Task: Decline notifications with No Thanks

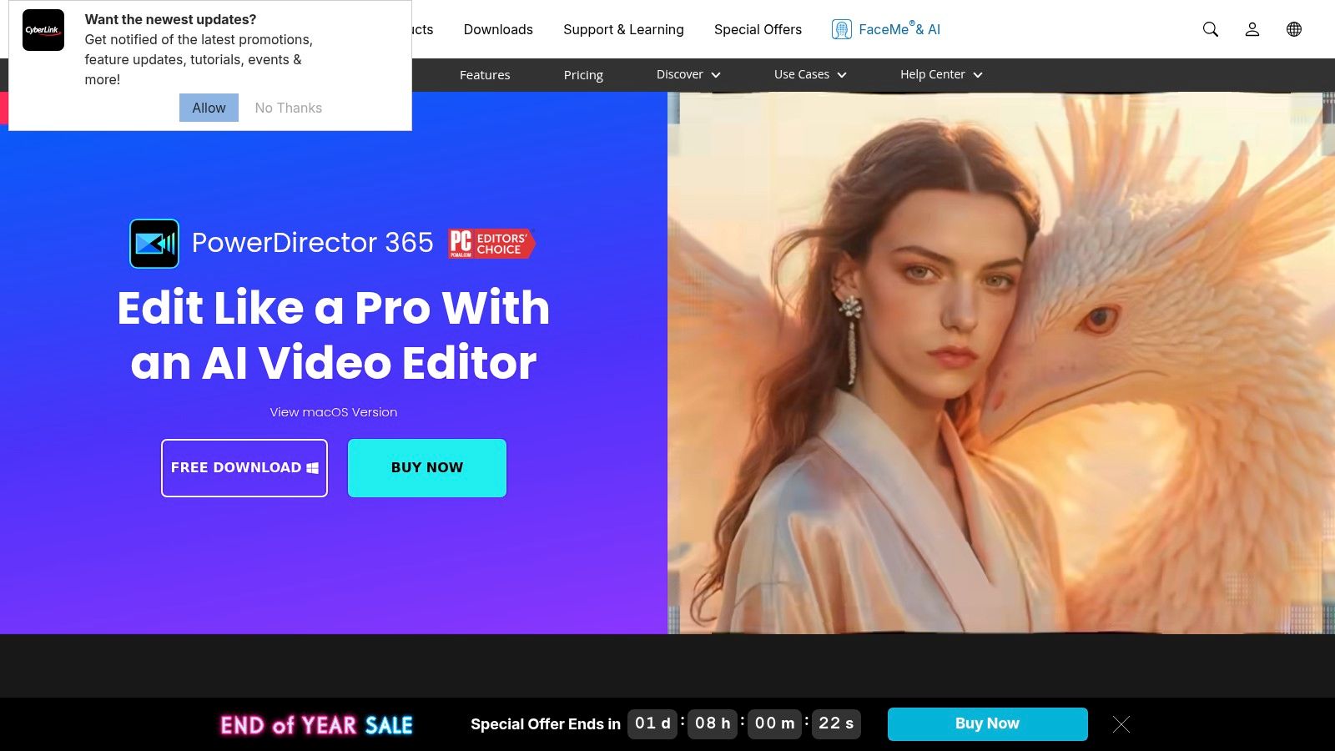Action: (x=288, y=108)
